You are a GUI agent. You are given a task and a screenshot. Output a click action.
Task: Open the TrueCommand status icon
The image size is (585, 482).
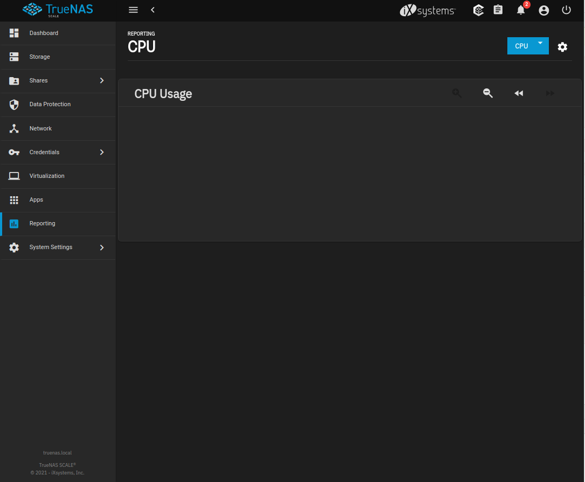coord(478,10)
